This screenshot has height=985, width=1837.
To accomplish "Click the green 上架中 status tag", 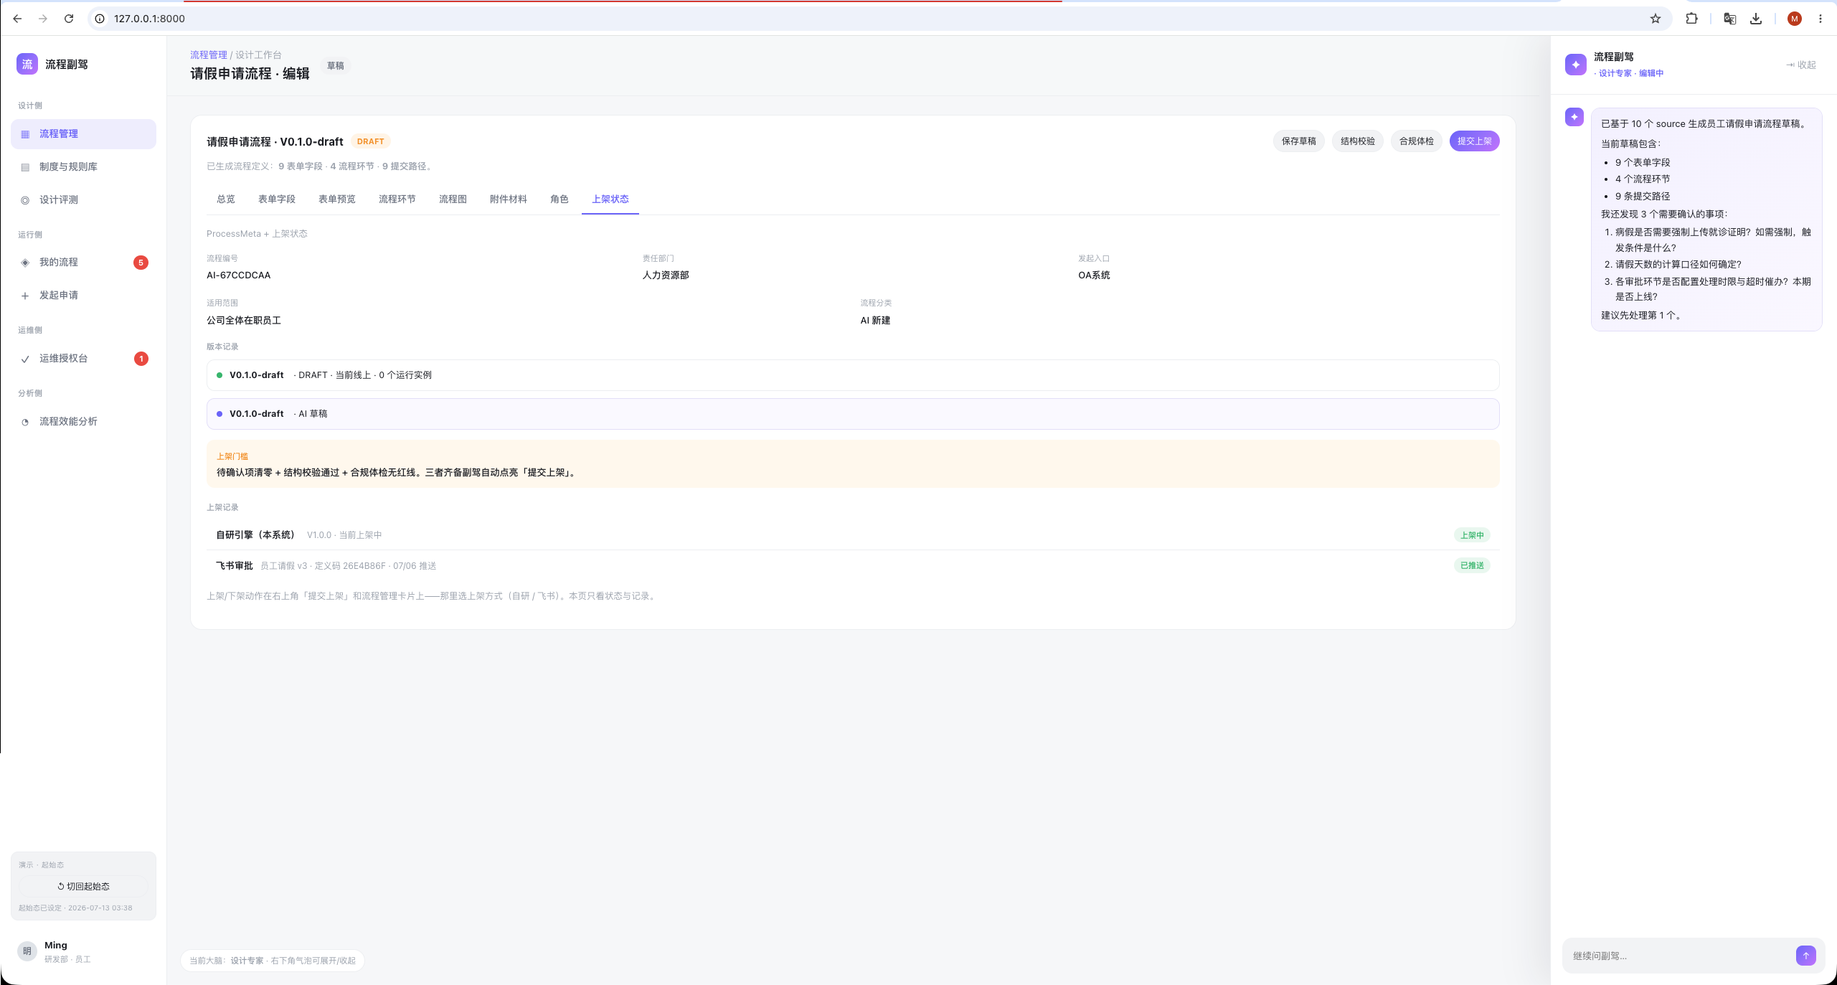I will 1472,535.
